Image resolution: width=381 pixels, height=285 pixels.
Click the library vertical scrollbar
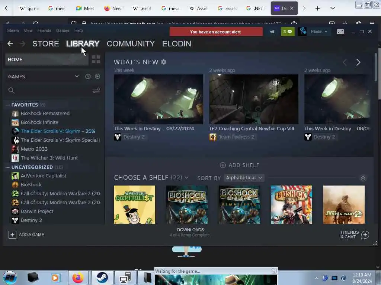tap(376, 68)
